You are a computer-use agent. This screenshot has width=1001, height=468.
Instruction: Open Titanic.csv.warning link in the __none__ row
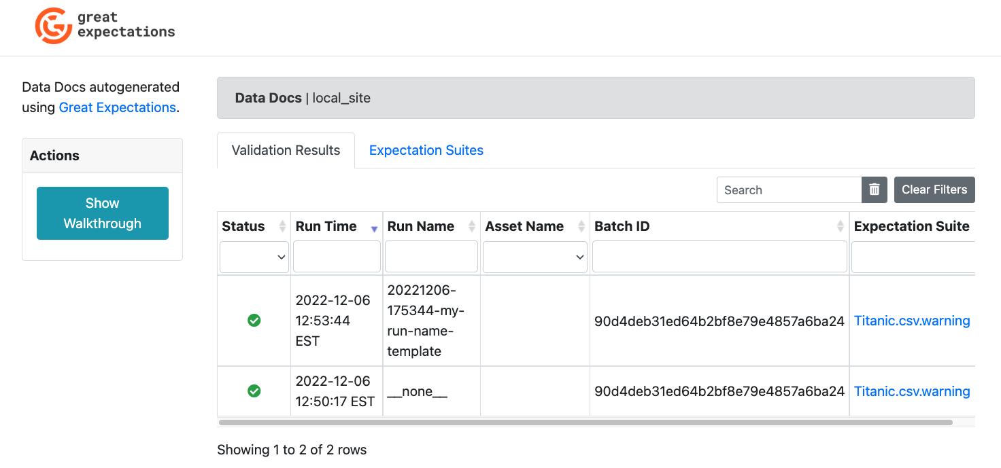pos(912,391)
